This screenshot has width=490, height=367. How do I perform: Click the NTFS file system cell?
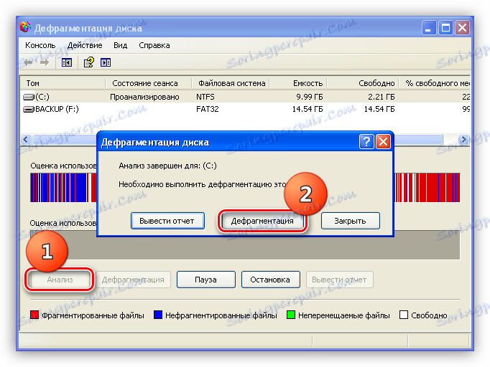[x=205, y=97]
